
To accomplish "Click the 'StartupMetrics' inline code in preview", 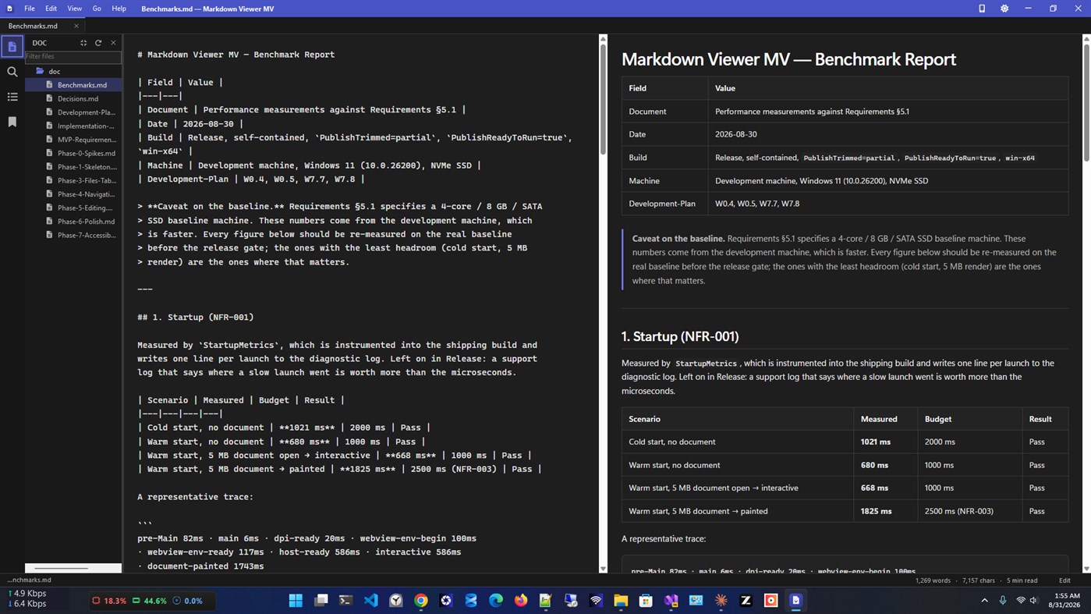I will tap(706, 364).
